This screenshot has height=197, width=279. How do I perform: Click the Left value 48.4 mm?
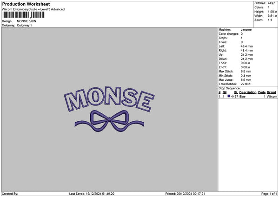click(246, 46)
